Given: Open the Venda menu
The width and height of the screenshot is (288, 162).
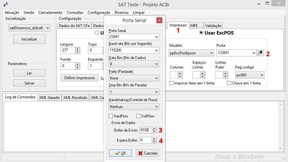Looking at the screenshot, I should [29, 13].
